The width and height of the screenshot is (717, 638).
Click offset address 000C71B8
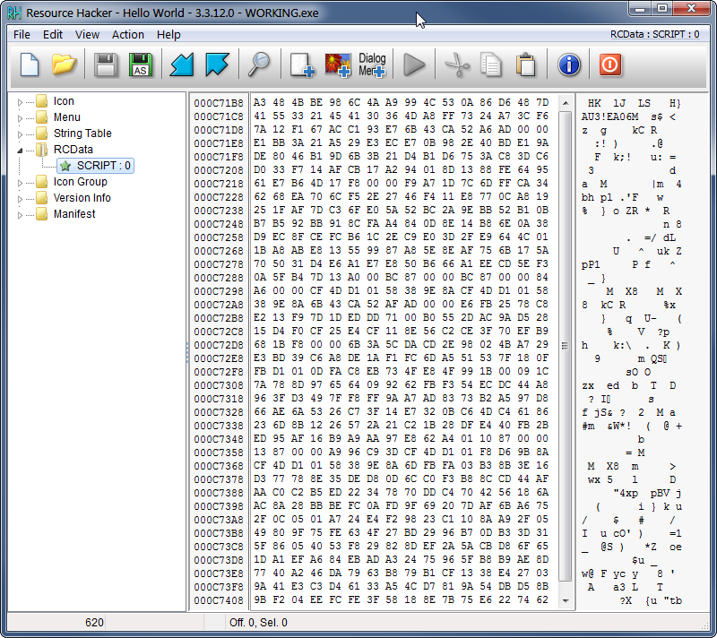click(219, 103)
